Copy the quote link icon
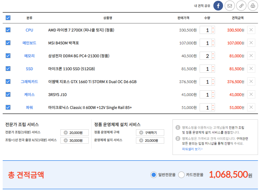 pos(241,6)
